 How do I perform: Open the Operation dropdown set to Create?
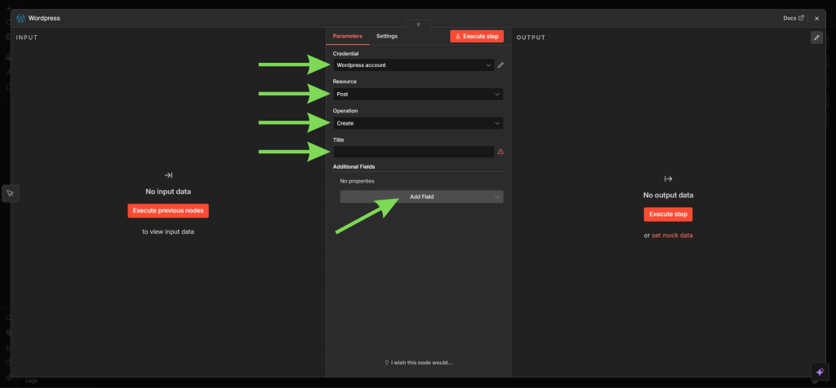[417, 123]
